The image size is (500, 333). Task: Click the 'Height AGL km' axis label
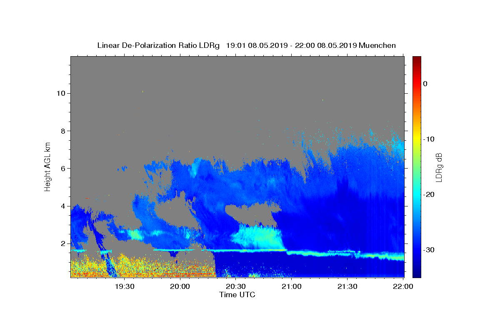47,166
